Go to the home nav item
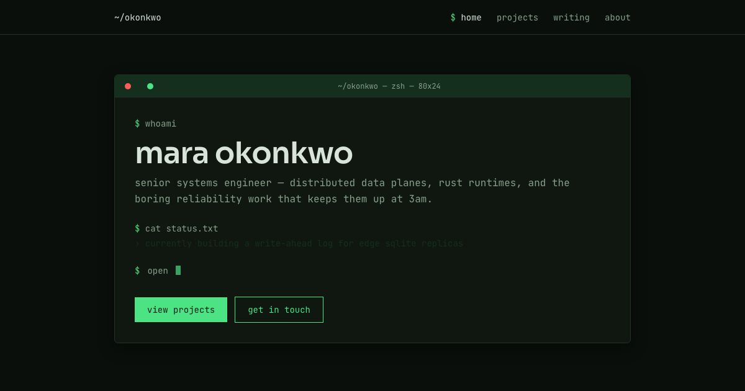 466,17
